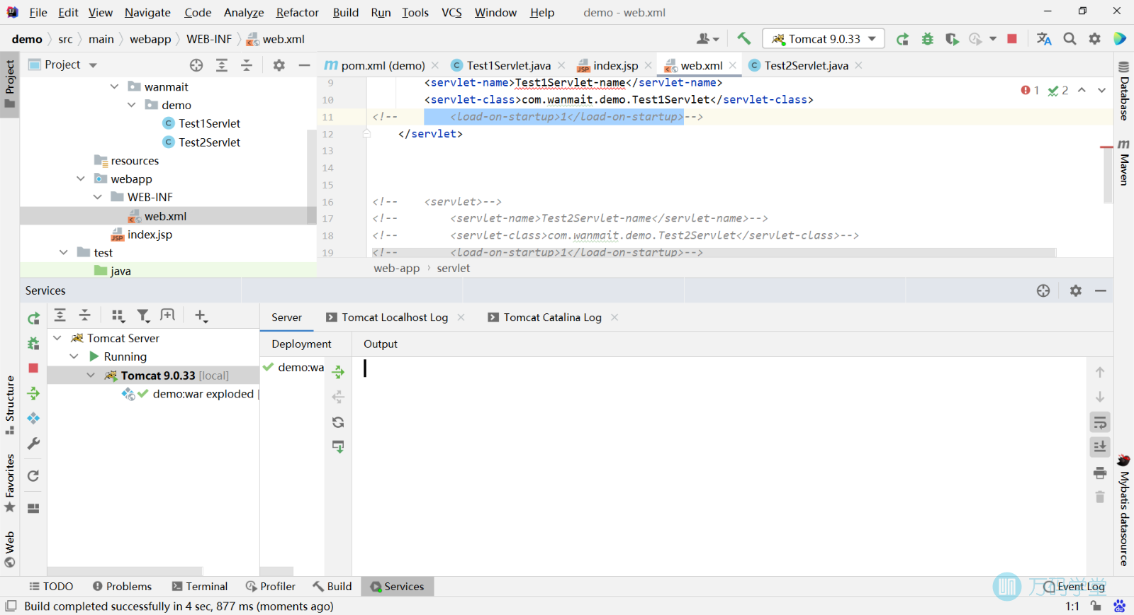1134x615 pixels.
Task: Open Services panel settings gear
Action: (1076, 290)
